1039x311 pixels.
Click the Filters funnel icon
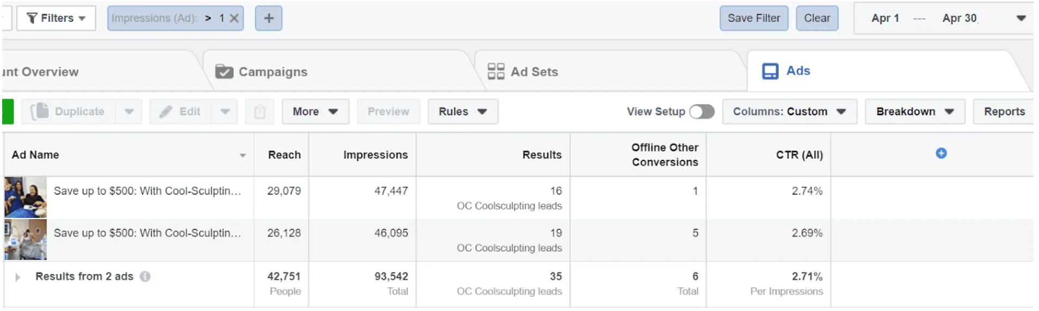pos(32,18)
